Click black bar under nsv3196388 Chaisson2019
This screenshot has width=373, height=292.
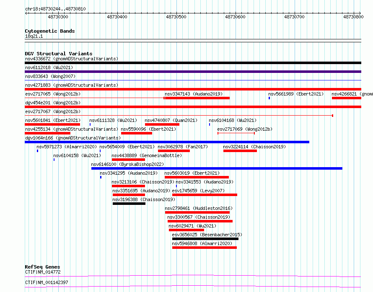coord(129,204)
